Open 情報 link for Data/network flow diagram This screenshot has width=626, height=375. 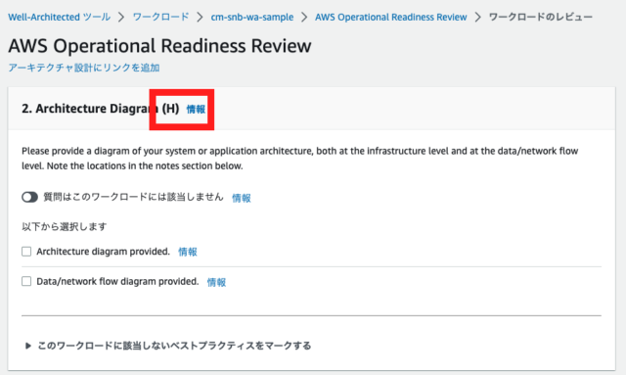[216, 282]
